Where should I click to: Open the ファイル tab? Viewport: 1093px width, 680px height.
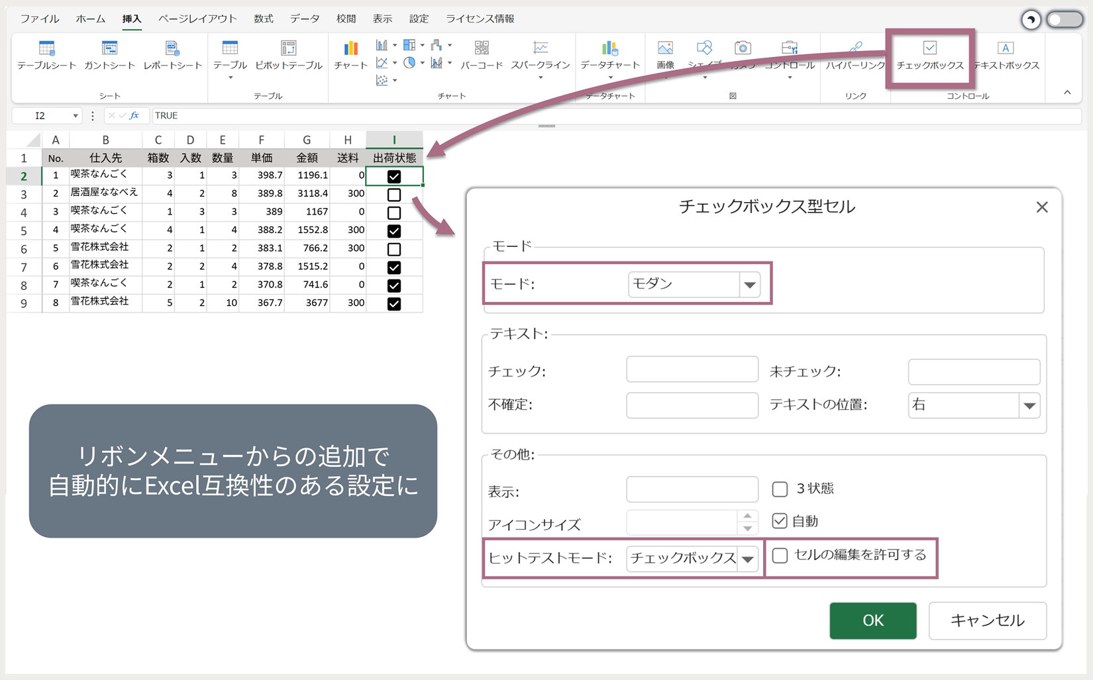[40, 19]
